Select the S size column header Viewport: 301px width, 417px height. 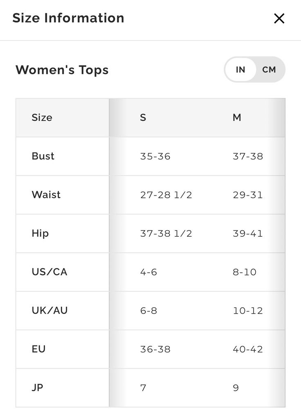(143, 118)
